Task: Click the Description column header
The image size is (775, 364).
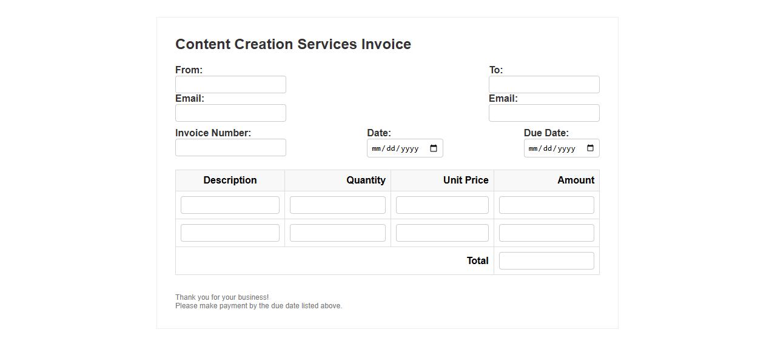Action: [x=230, y=180]
